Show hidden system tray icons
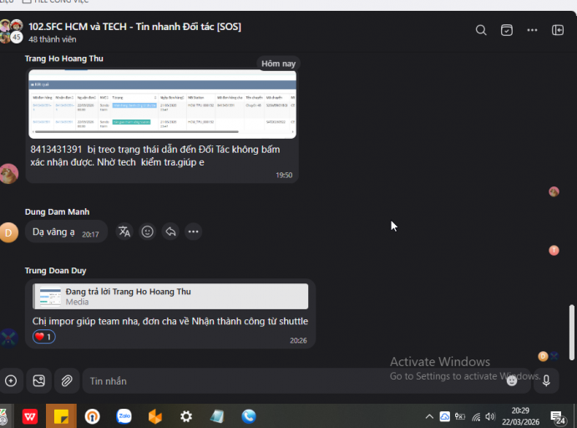This screenshot has width=577, height=428. 429,416
